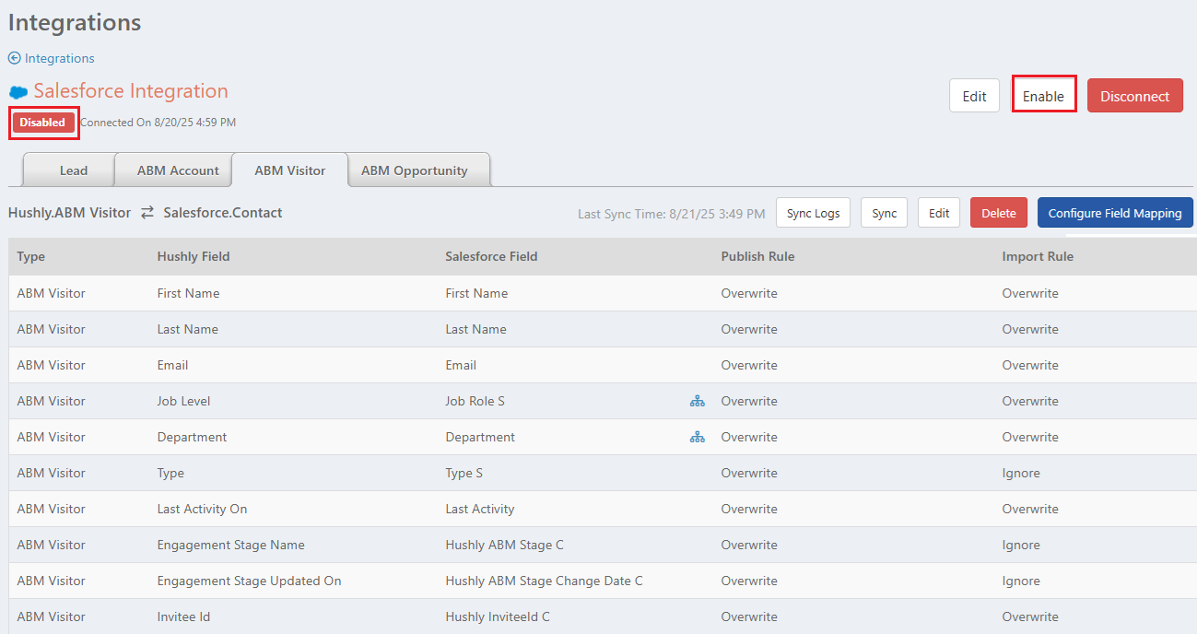Click ABM Visitor type in Email row
The height and width of the screenshot is (634, 1197).
click(51, 365)
